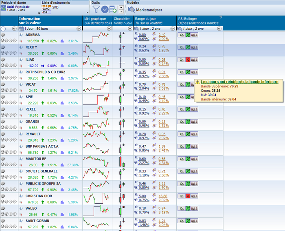Click the clock icon in the filter row
This screenshot has width=285, height=231.
click(x=3, y=29)
